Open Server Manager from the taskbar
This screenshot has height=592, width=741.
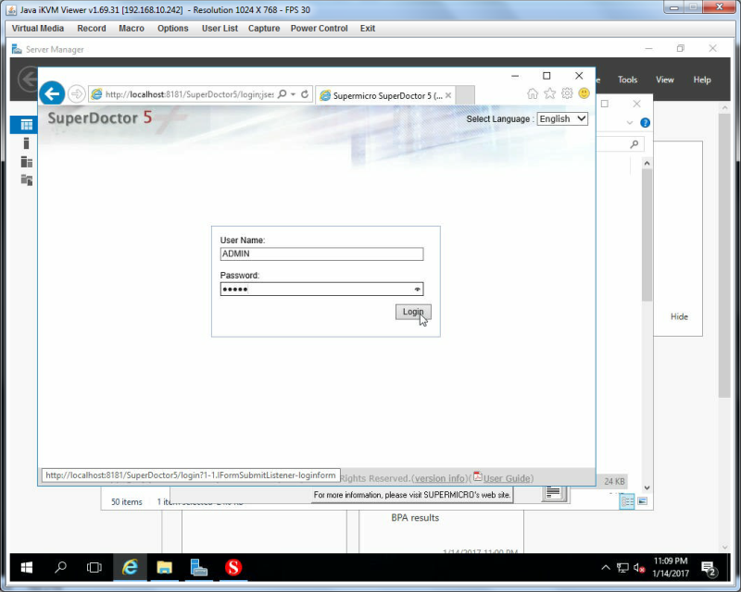point(199,567)
